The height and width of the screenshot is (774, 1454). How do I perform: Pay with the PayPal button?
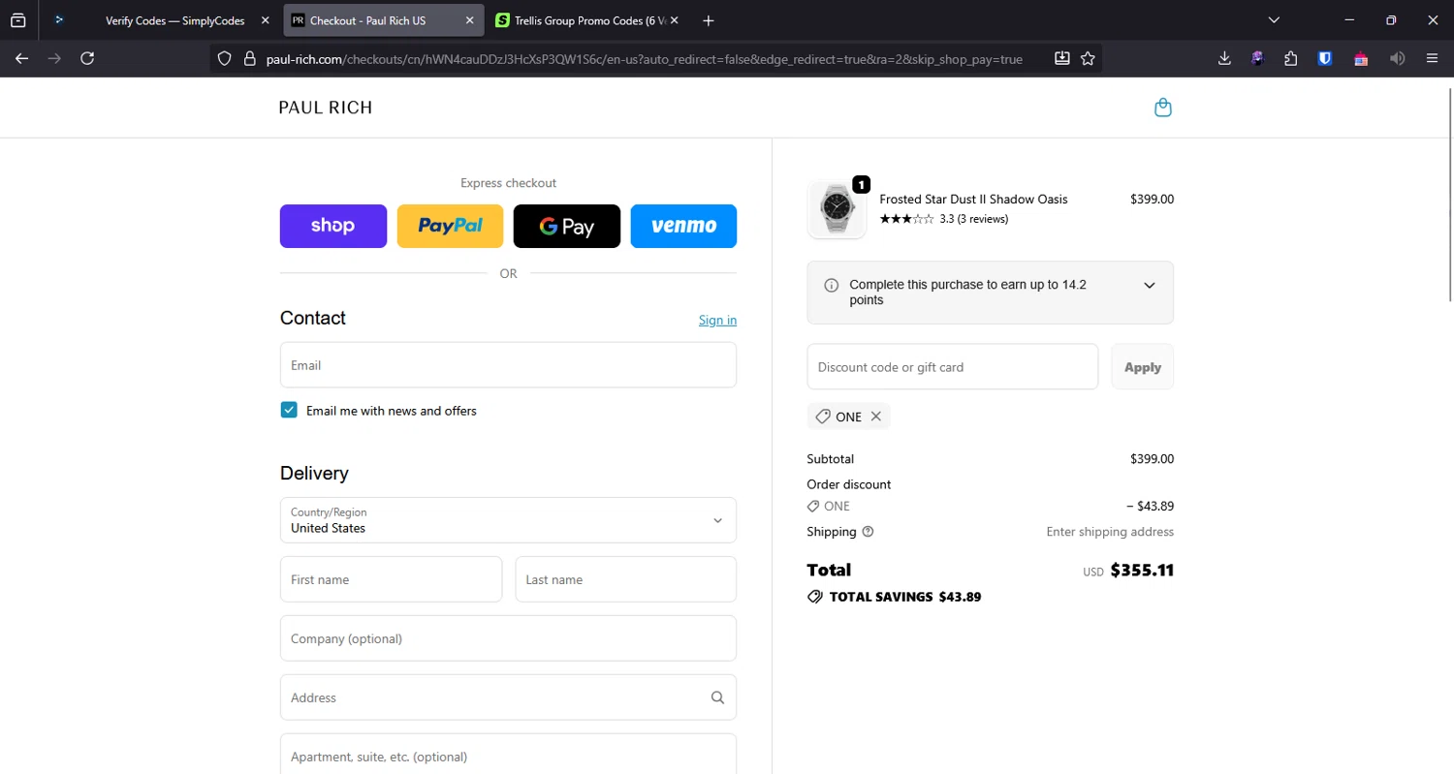pyautogui.click(x=450, y=226)
